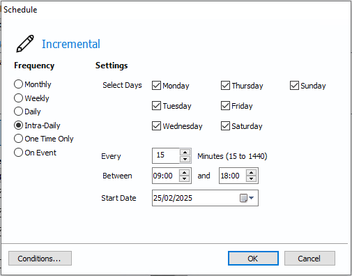Click the pencil edit icon beside Incremental
This screenshot has width=352, height=276.
coord(25,44)
